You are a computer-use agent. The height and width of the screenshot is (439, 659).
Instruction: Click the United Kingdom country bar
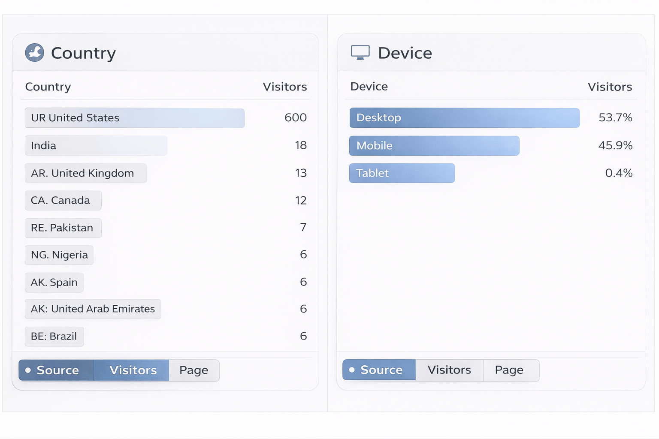click(85, 173)
